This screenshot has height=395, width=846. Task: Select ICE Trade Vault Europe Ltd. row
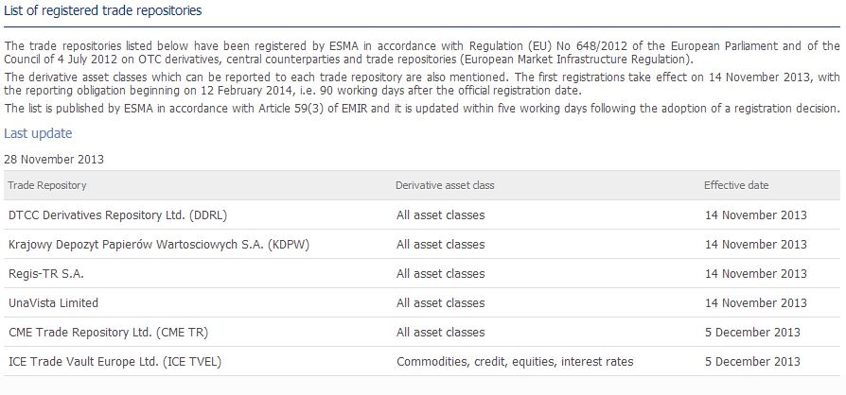click(x=115, y=362)
